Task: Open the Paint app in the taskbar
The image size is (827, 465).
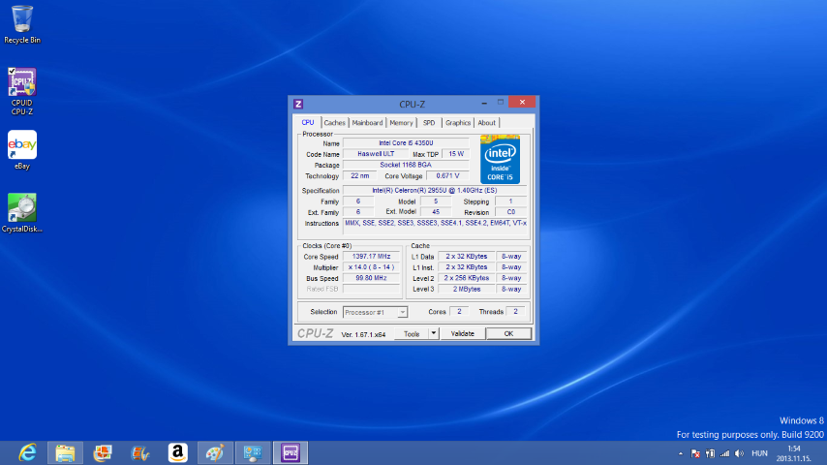Action: click(215, 452)
